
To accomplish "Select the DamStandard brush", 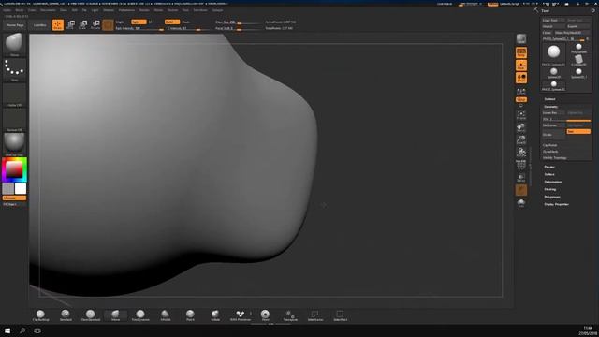I will click(91, 315).
